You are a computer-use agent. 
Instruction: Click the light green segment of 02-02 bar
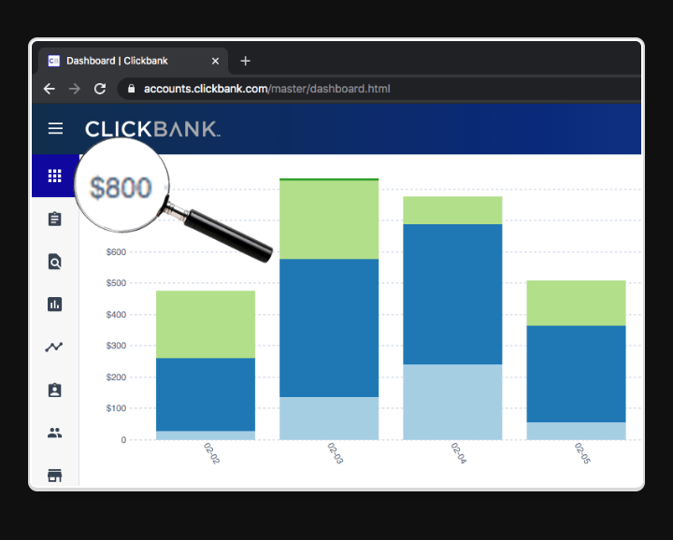206,324
